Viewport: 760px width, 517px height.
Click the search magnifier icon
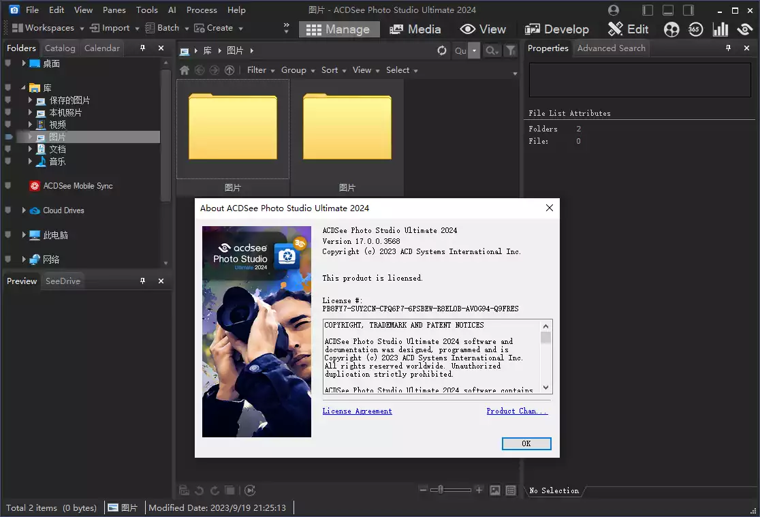491,50
